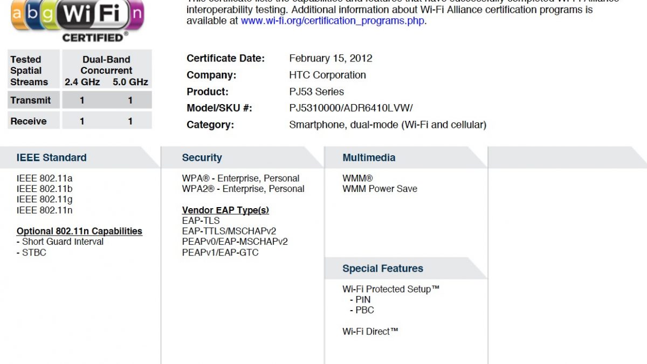Select the Special Features section header
The height and width of the screenshot is (364, 647).
(383, 269)
